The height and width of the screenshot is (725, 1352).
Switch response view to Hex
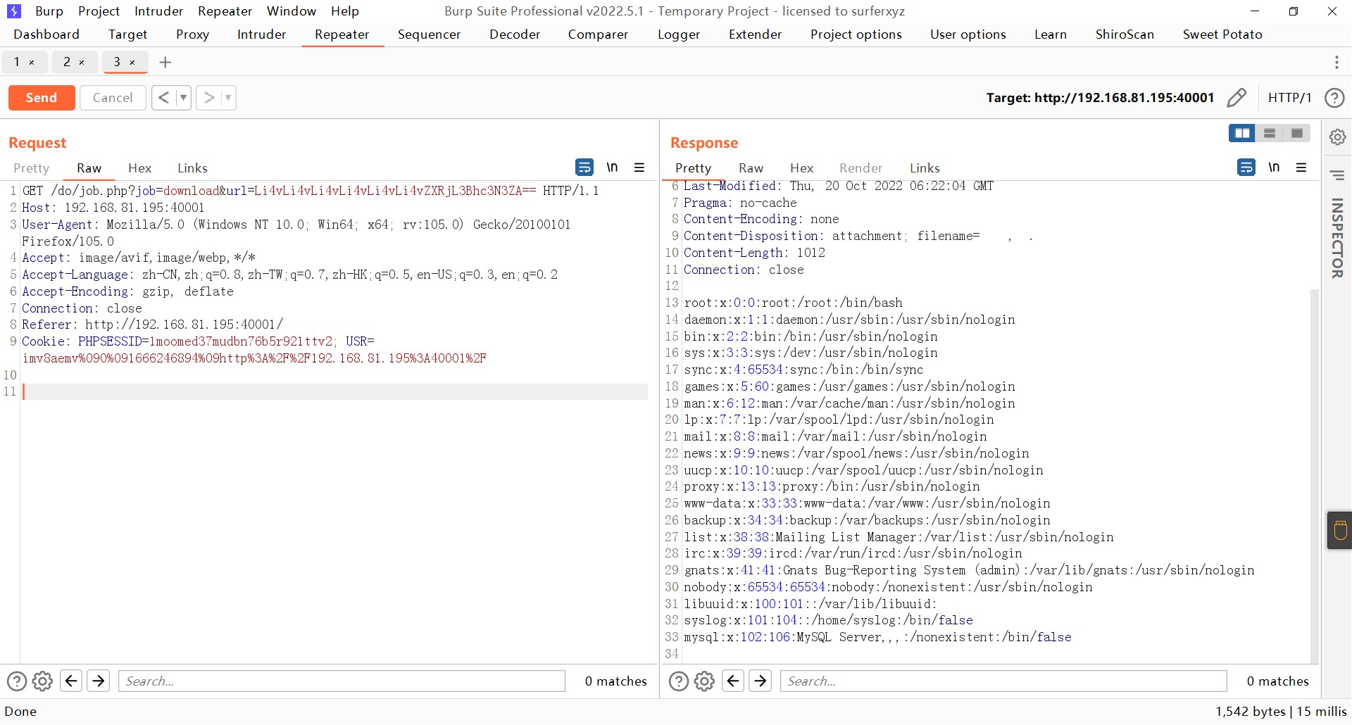point(801,168)
